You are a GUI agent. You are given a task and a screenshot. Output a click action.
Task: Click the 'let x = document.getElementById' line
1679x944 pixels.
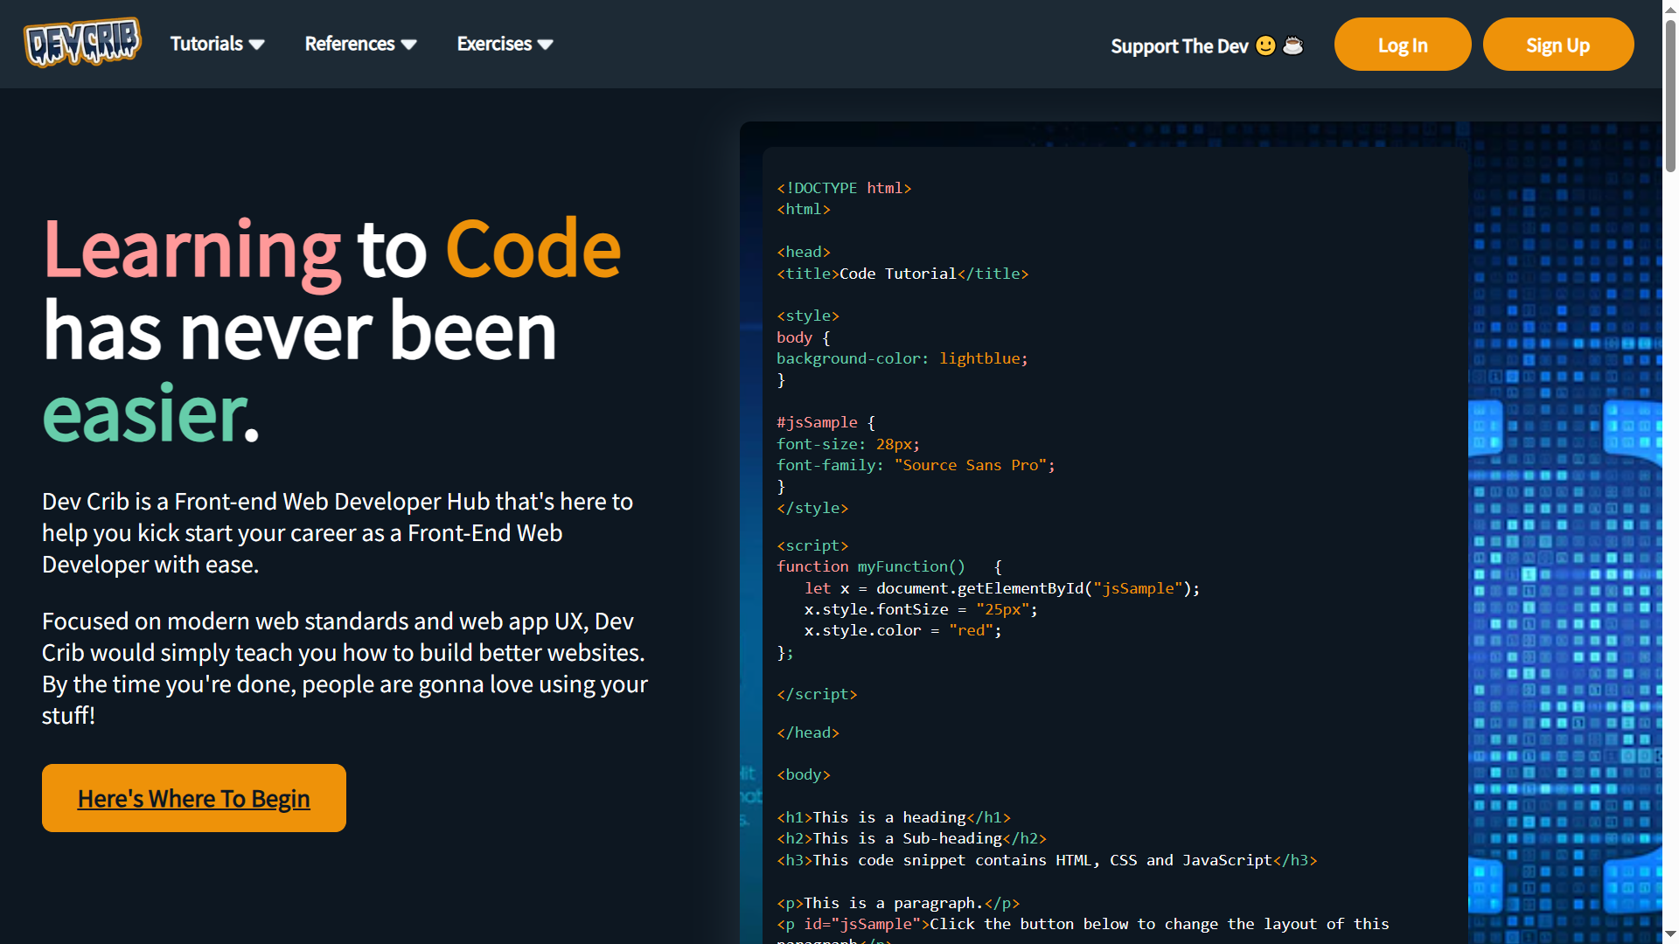[1002, 588]
